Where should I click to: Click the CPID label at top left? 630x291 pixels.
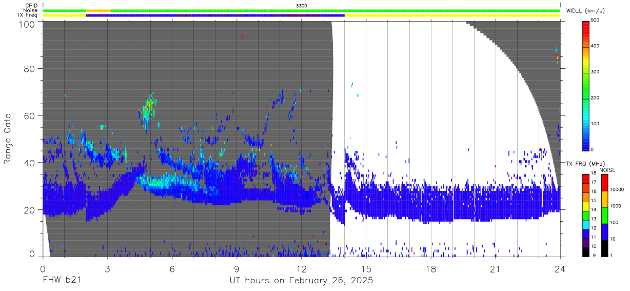[31, 6]
